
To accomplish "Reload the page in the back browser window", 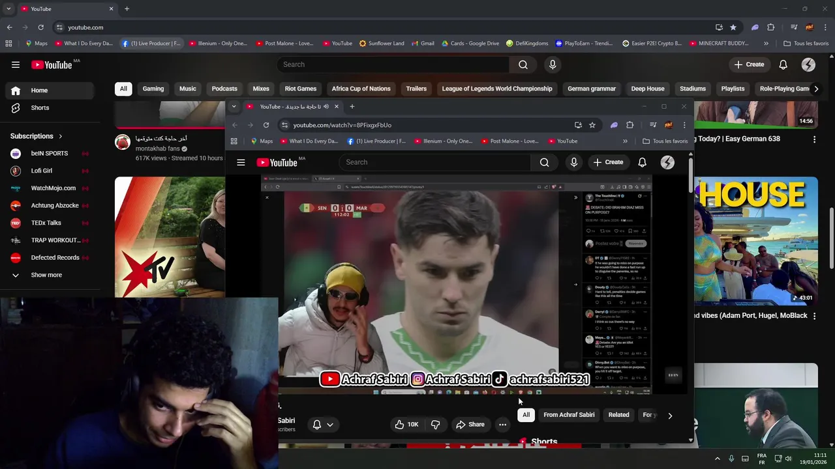I will coord(40,27).
